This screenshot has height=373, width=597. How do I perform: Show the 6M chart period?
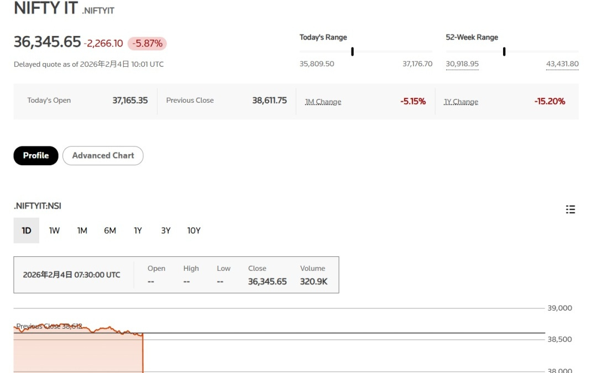point(110,230)
